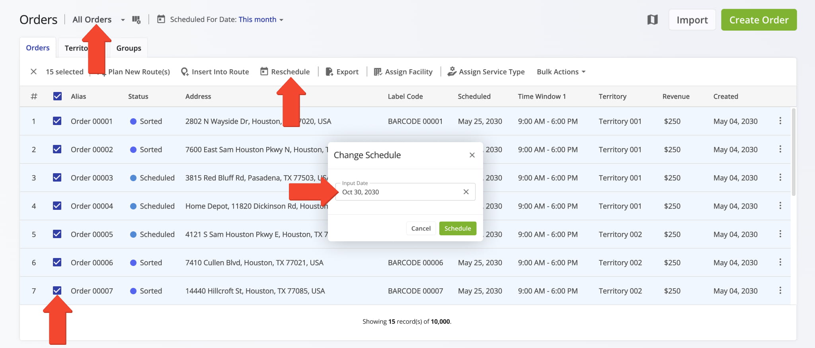Click BARCODE 00001 label code cell
The width and height of the screenshot is (815, 348).
tap(415, 121)
